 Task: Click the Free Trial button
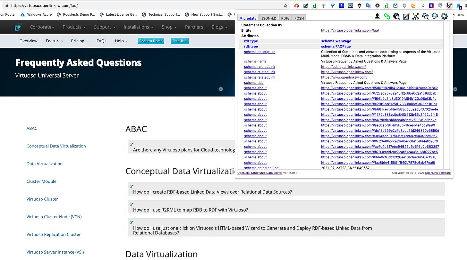click(x=180, y=41)
